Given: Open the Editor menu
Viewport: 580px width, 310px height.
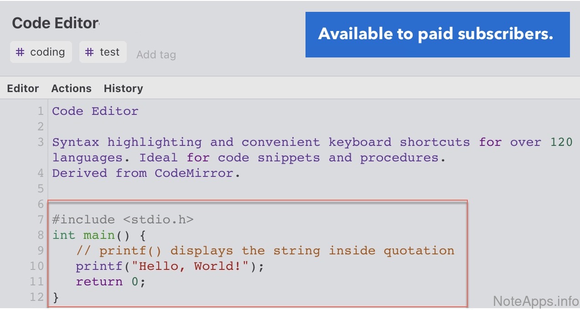Looking at the screenshot, I should pos(23,88).
